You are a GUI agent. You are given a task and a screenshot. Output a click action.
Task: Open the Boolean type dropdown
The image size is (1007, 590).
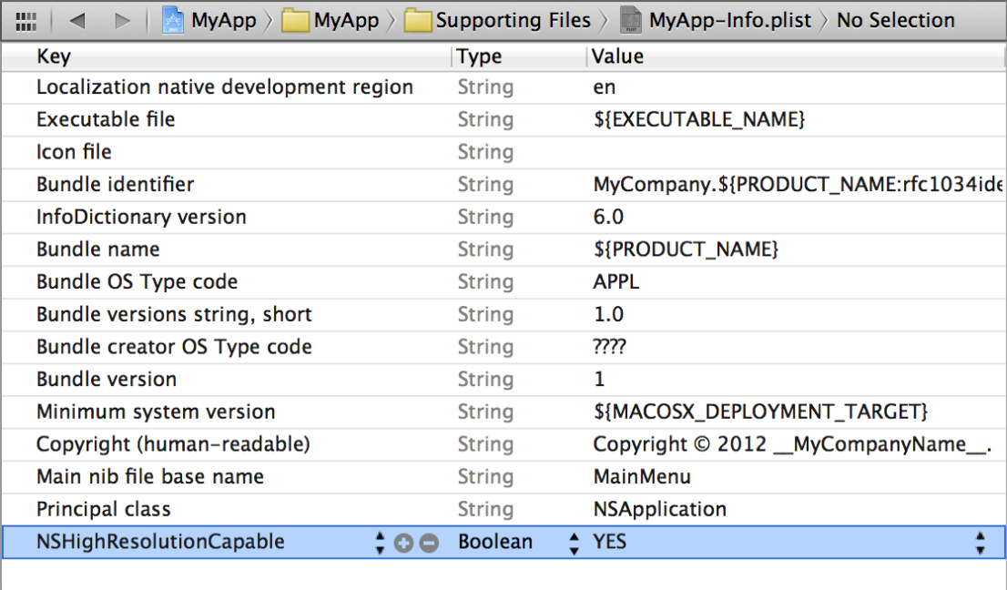click(573, 543)
